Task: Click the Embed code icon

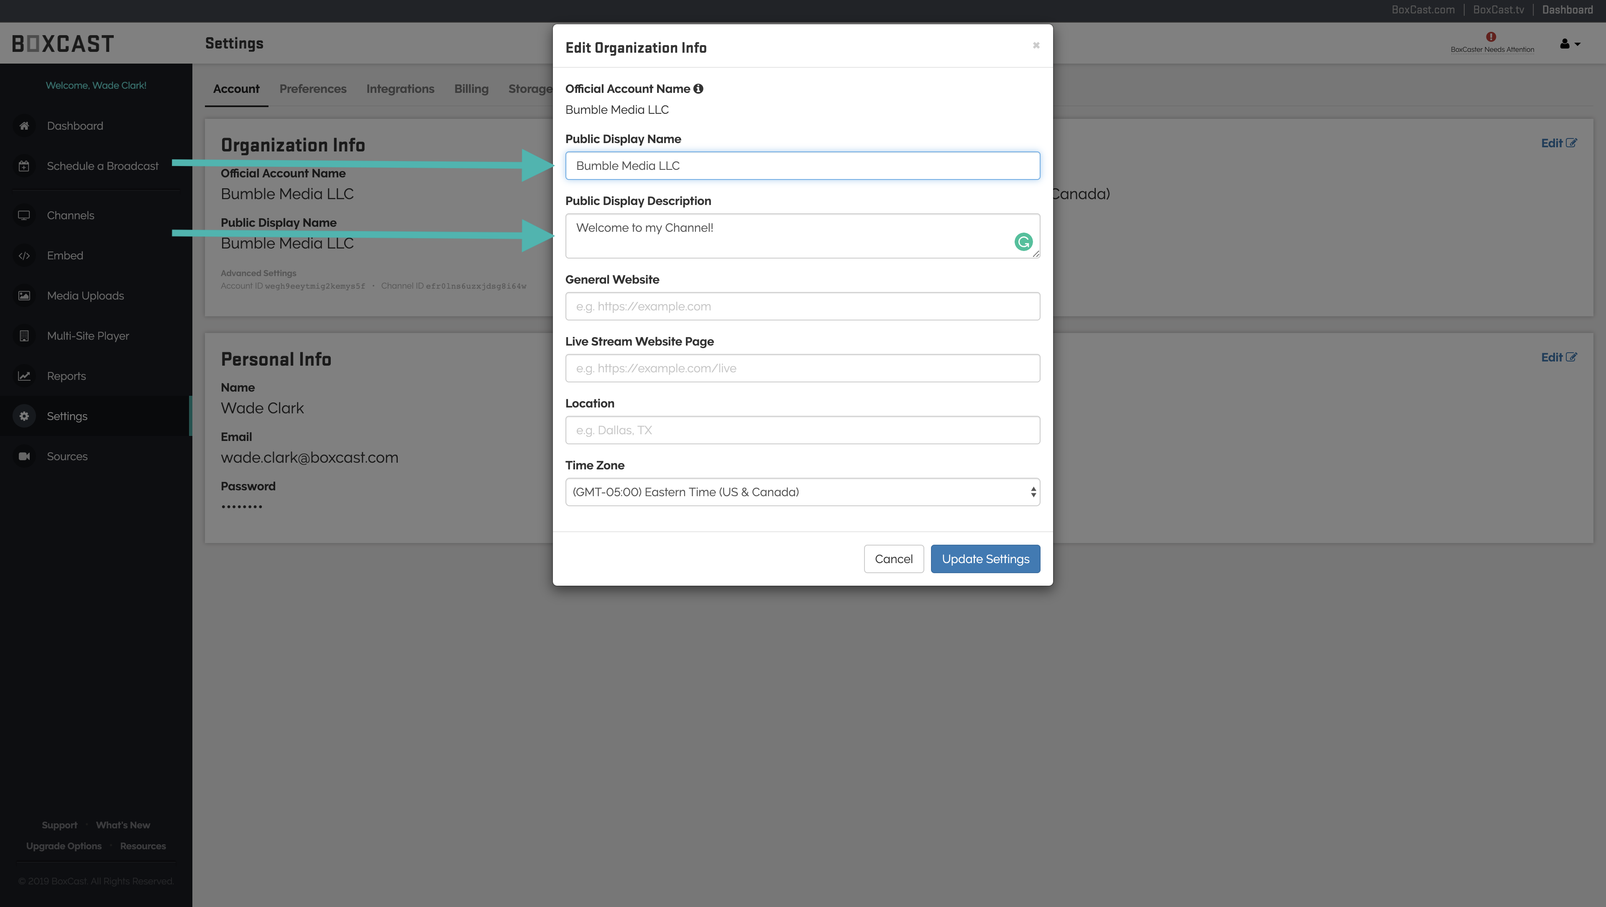Action: [x=24, y=256]
